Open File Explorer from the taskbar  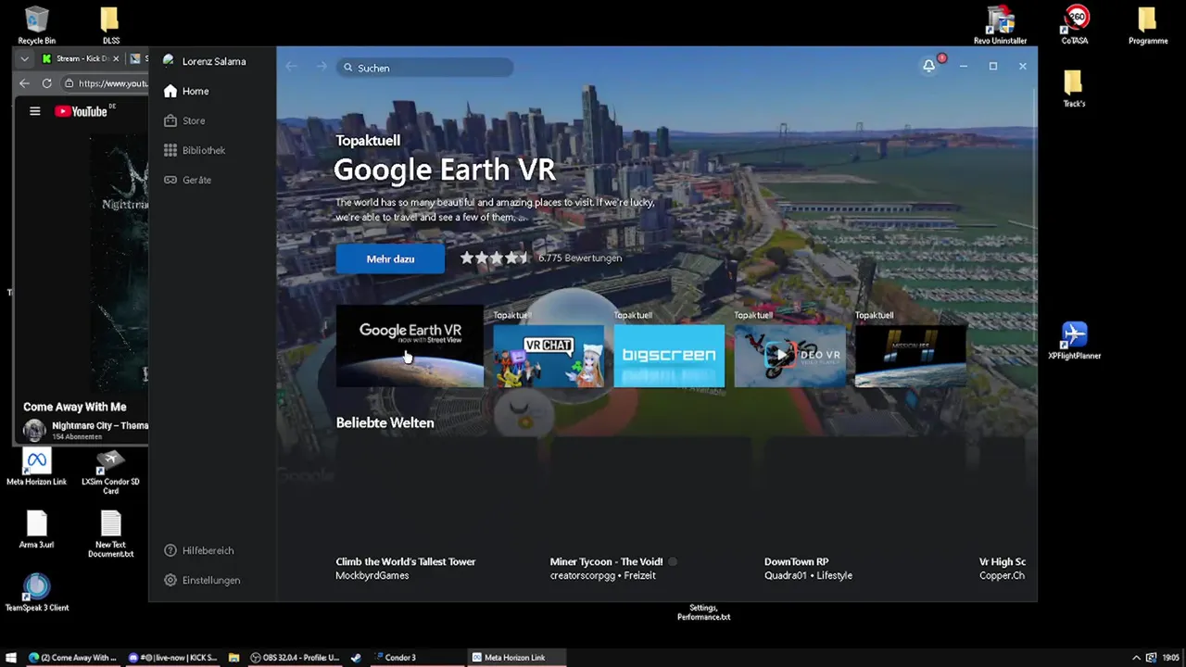tap(233, 658)
